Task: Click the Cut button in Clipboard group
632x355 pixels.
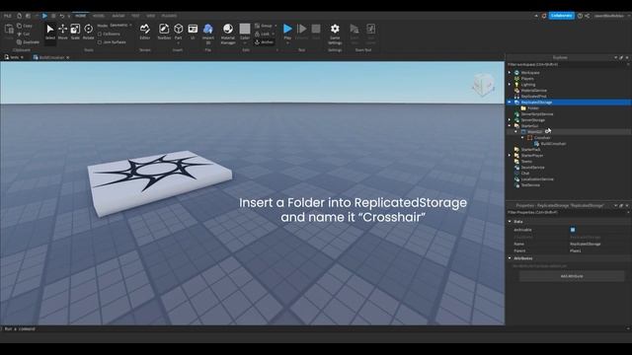Action: (x=24, y=34)
